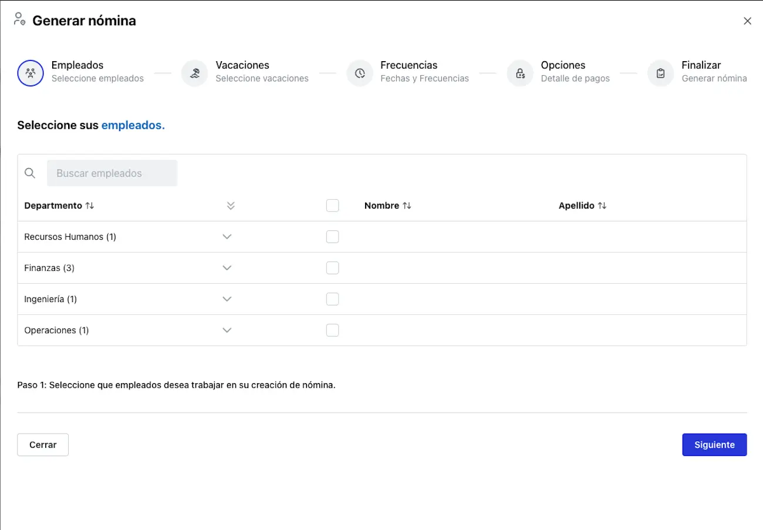Click the Buscar empleados search field
763x530 pixels.
[x=112, y=173]
